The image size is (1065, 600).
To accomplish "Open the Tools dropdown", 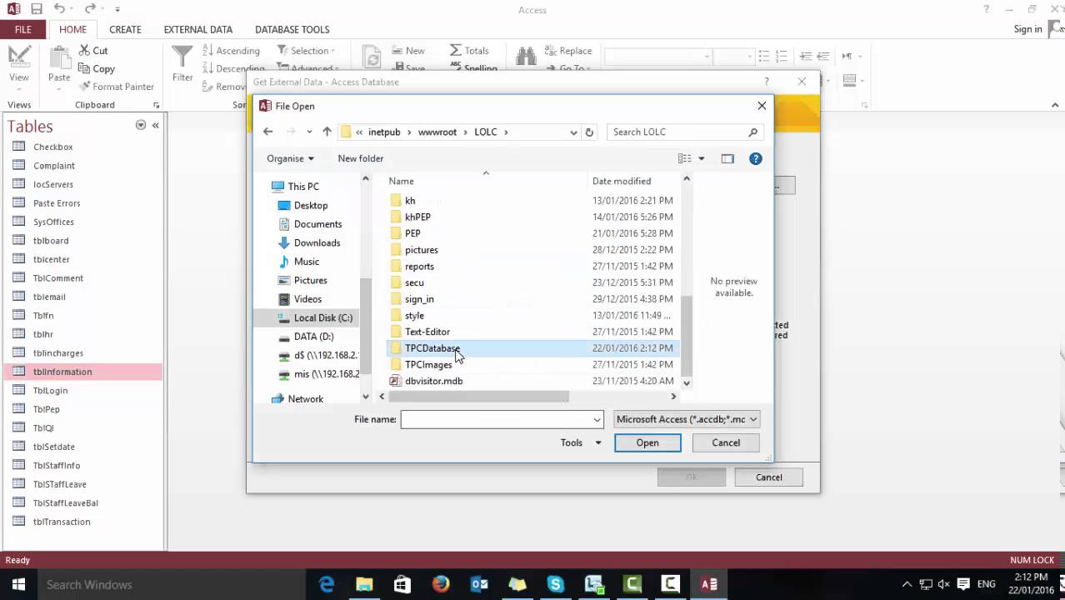I will pos(581,442).
